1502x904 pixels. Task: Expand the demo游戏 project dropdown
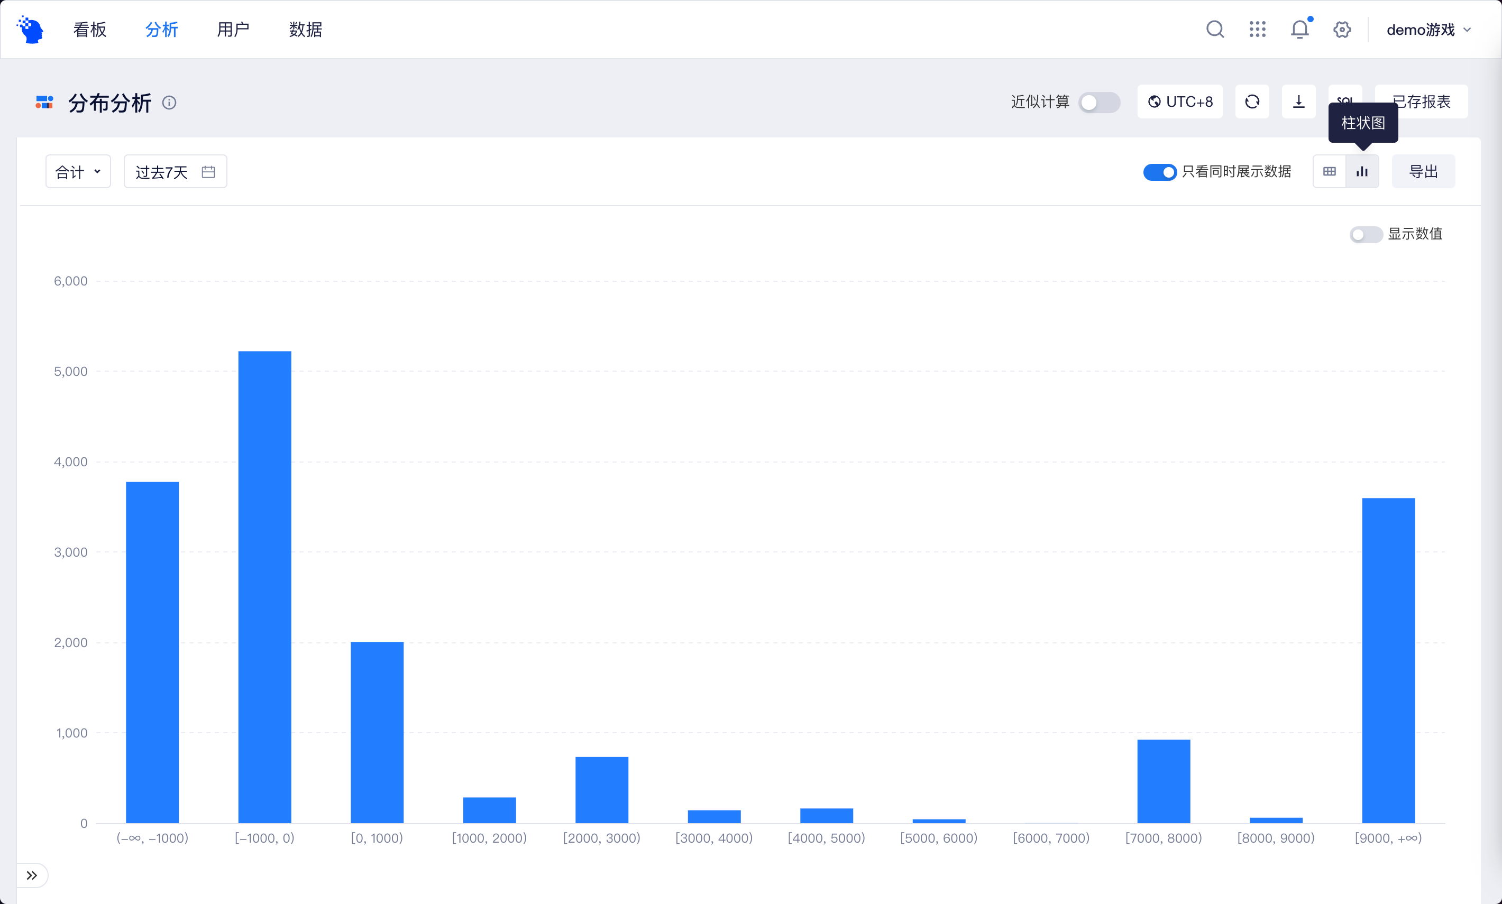[x=1429, y=29]
